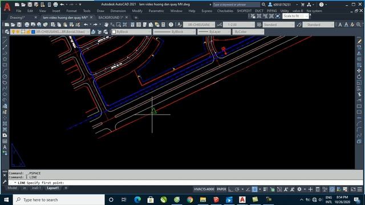Toggle Polar tracking in status bar
Image resolution: width=365 pixels, height=205 pixels.
point(237,190)
